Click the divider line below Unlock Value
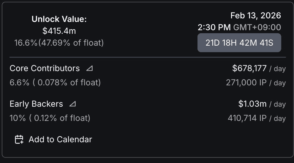This screenshot has width=294, height=163. tap(148, 57)
